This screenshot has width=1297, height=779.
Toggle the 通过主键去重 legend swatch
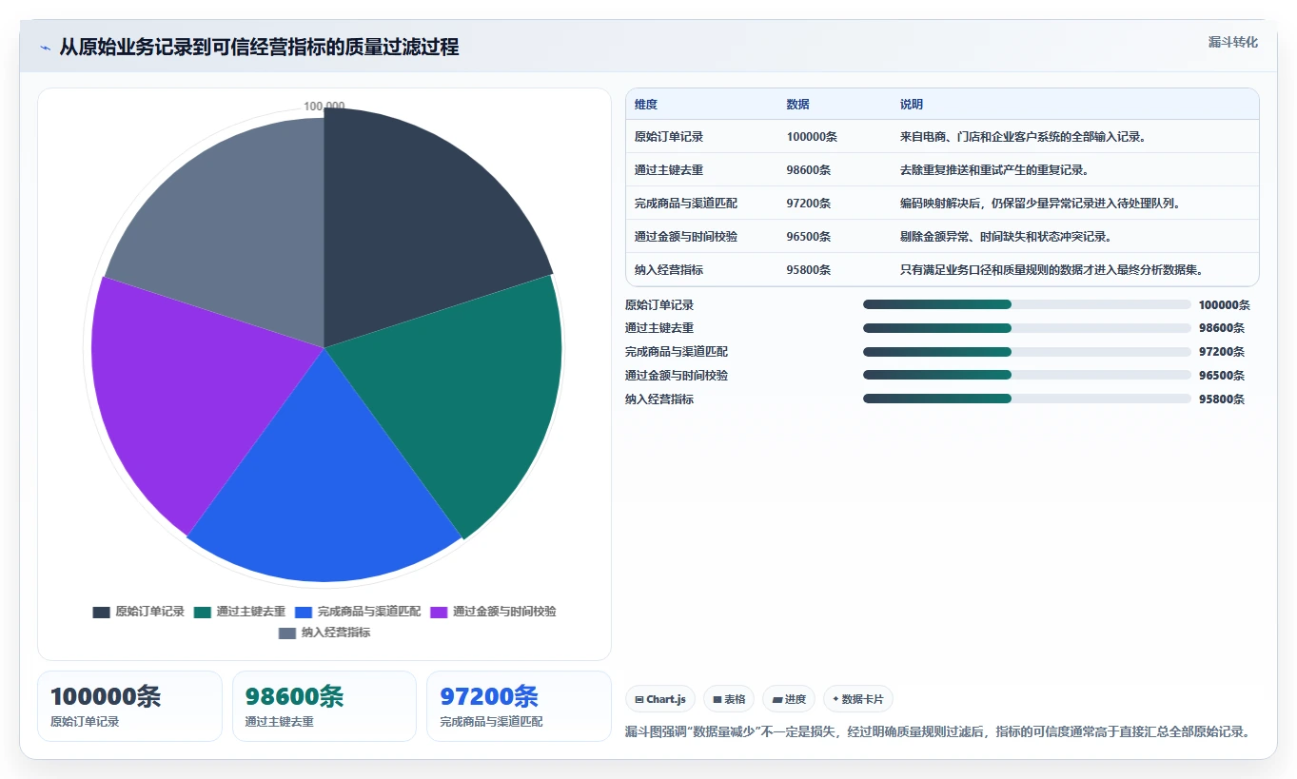(203, 612)
